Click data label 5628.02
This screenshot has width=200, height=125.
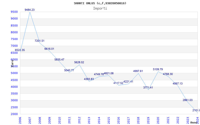point(79,62)
